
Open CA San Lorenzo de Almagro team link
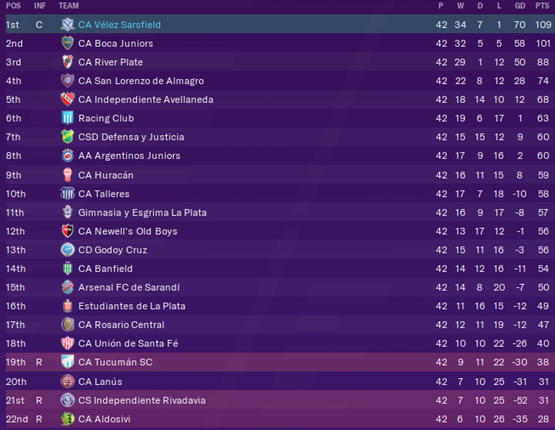[141, 81]
